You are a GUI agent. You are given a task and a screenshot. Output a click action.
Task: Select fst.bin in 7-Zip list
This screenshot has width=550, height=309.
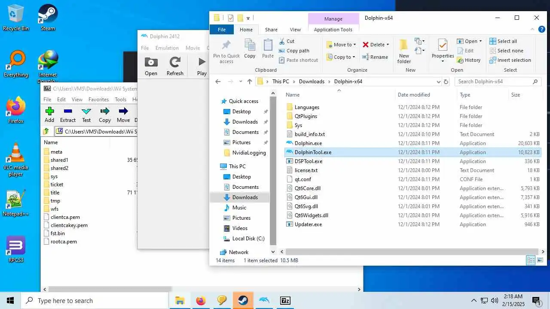point(58,233)
